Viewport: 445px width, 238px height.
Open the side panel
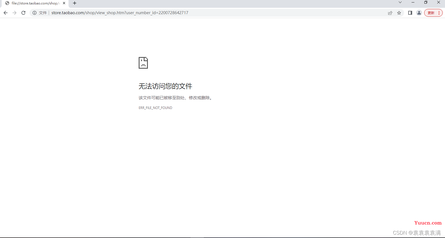click(410, 13)
